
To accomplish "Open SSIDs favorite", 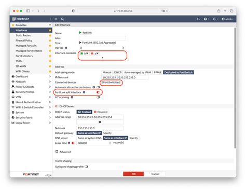I will click(19, 61).
